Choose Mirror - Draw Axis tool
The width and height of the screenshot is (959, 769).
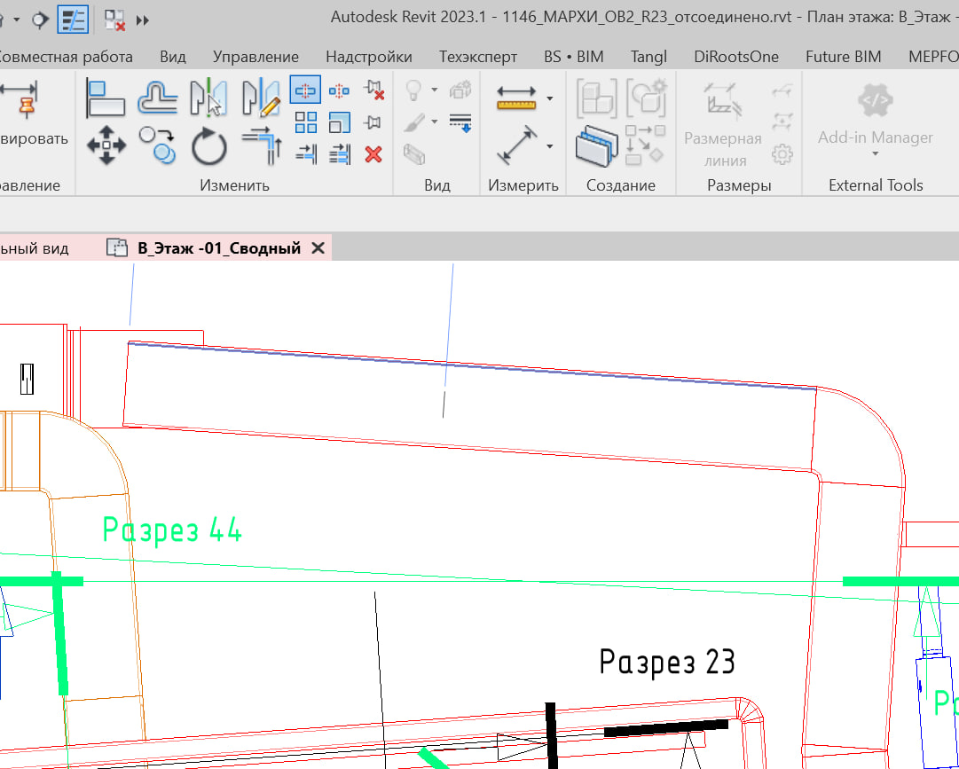[x=261, y=98]
